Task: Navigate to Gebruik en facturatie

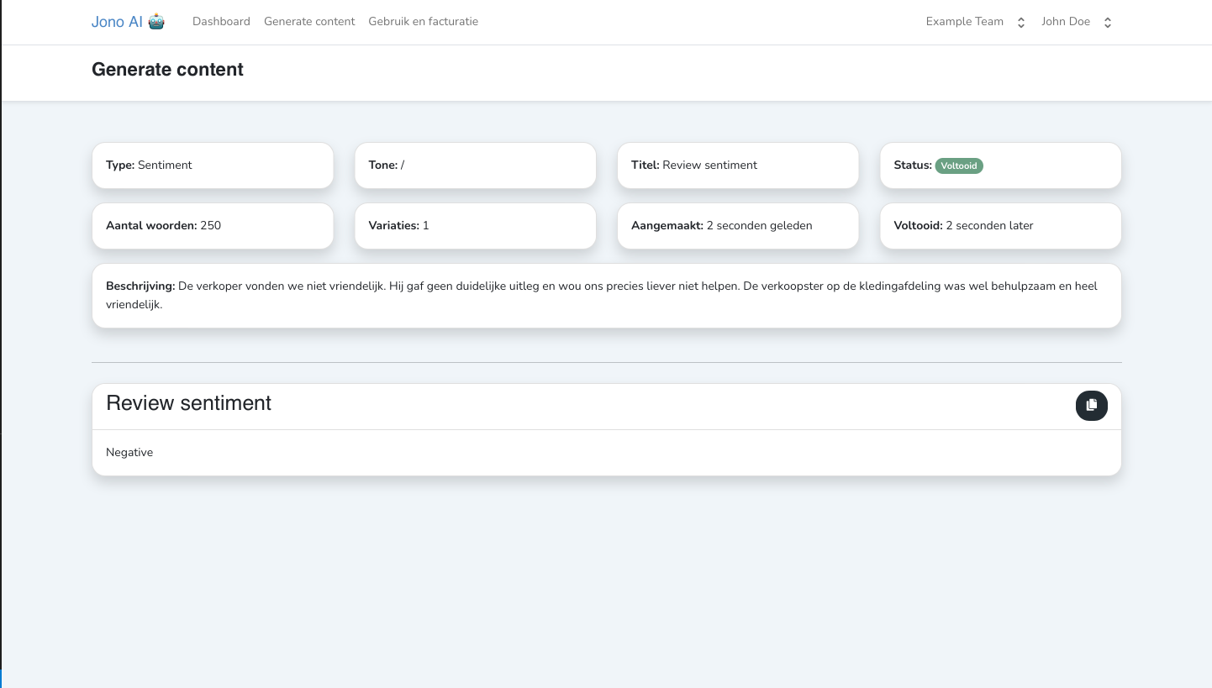Action: 423,22
